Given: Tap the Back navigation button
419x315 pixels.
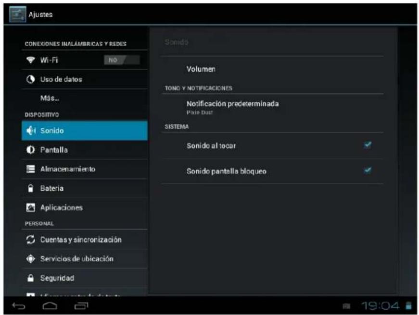Looking at the screenshot, I should 19,306.
